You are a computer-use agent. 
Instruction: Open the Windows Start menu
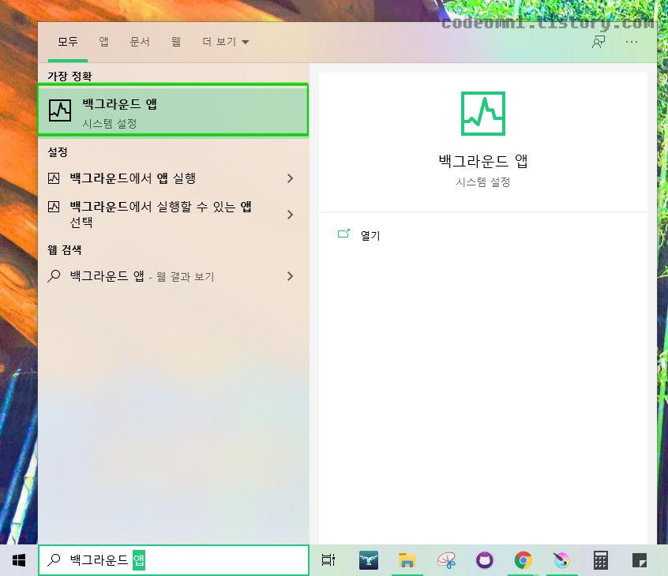19,560
